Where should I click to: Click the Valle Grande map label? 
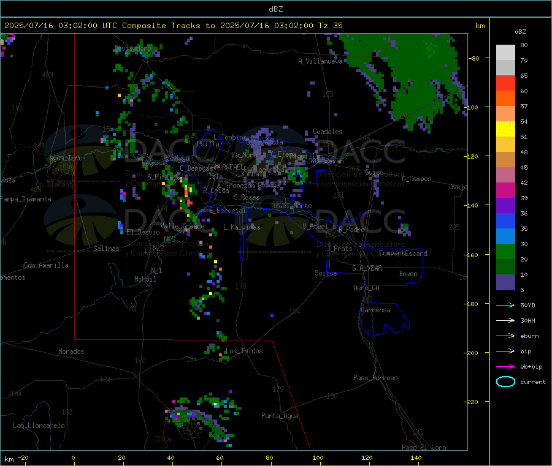tap(182, 226)
